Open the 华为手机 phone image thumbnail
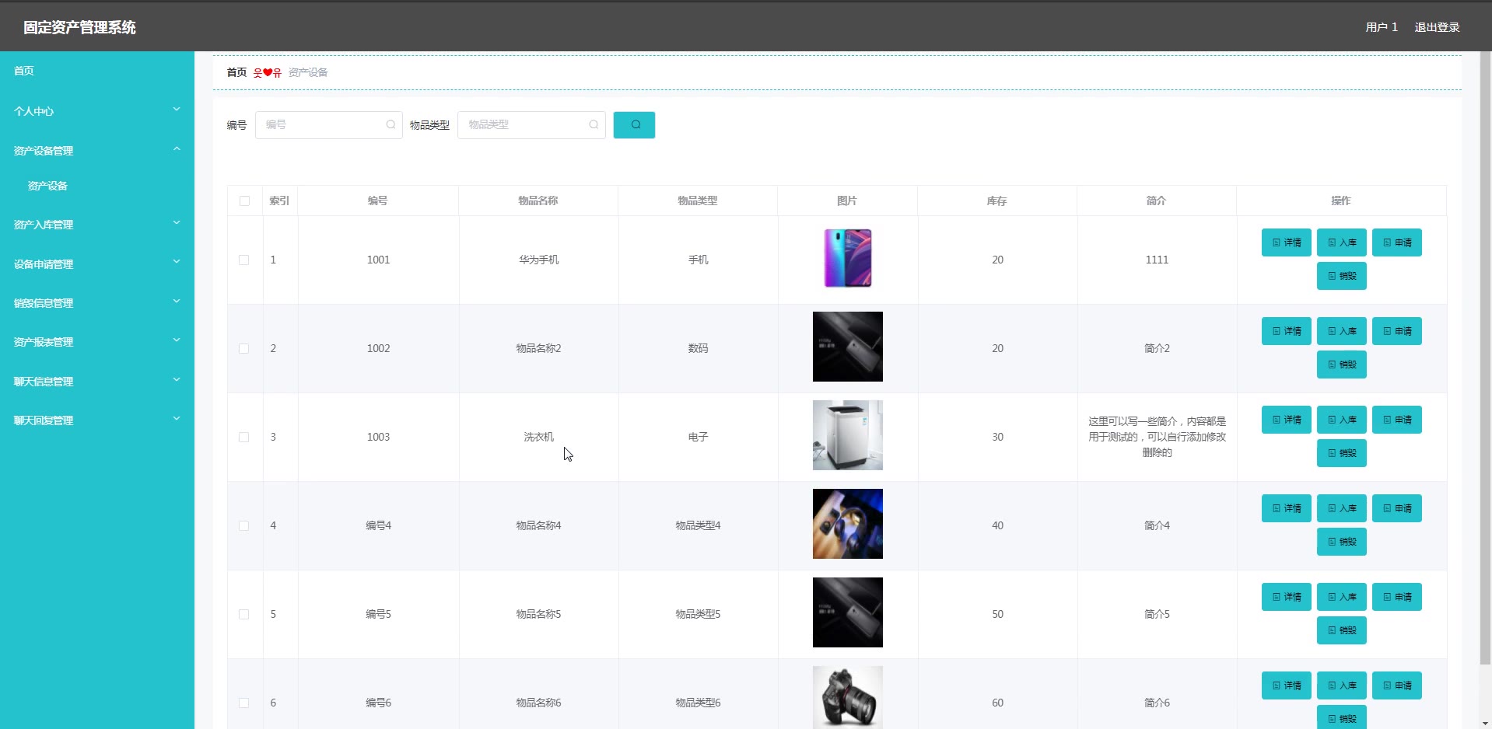 [x=848, y=259]
